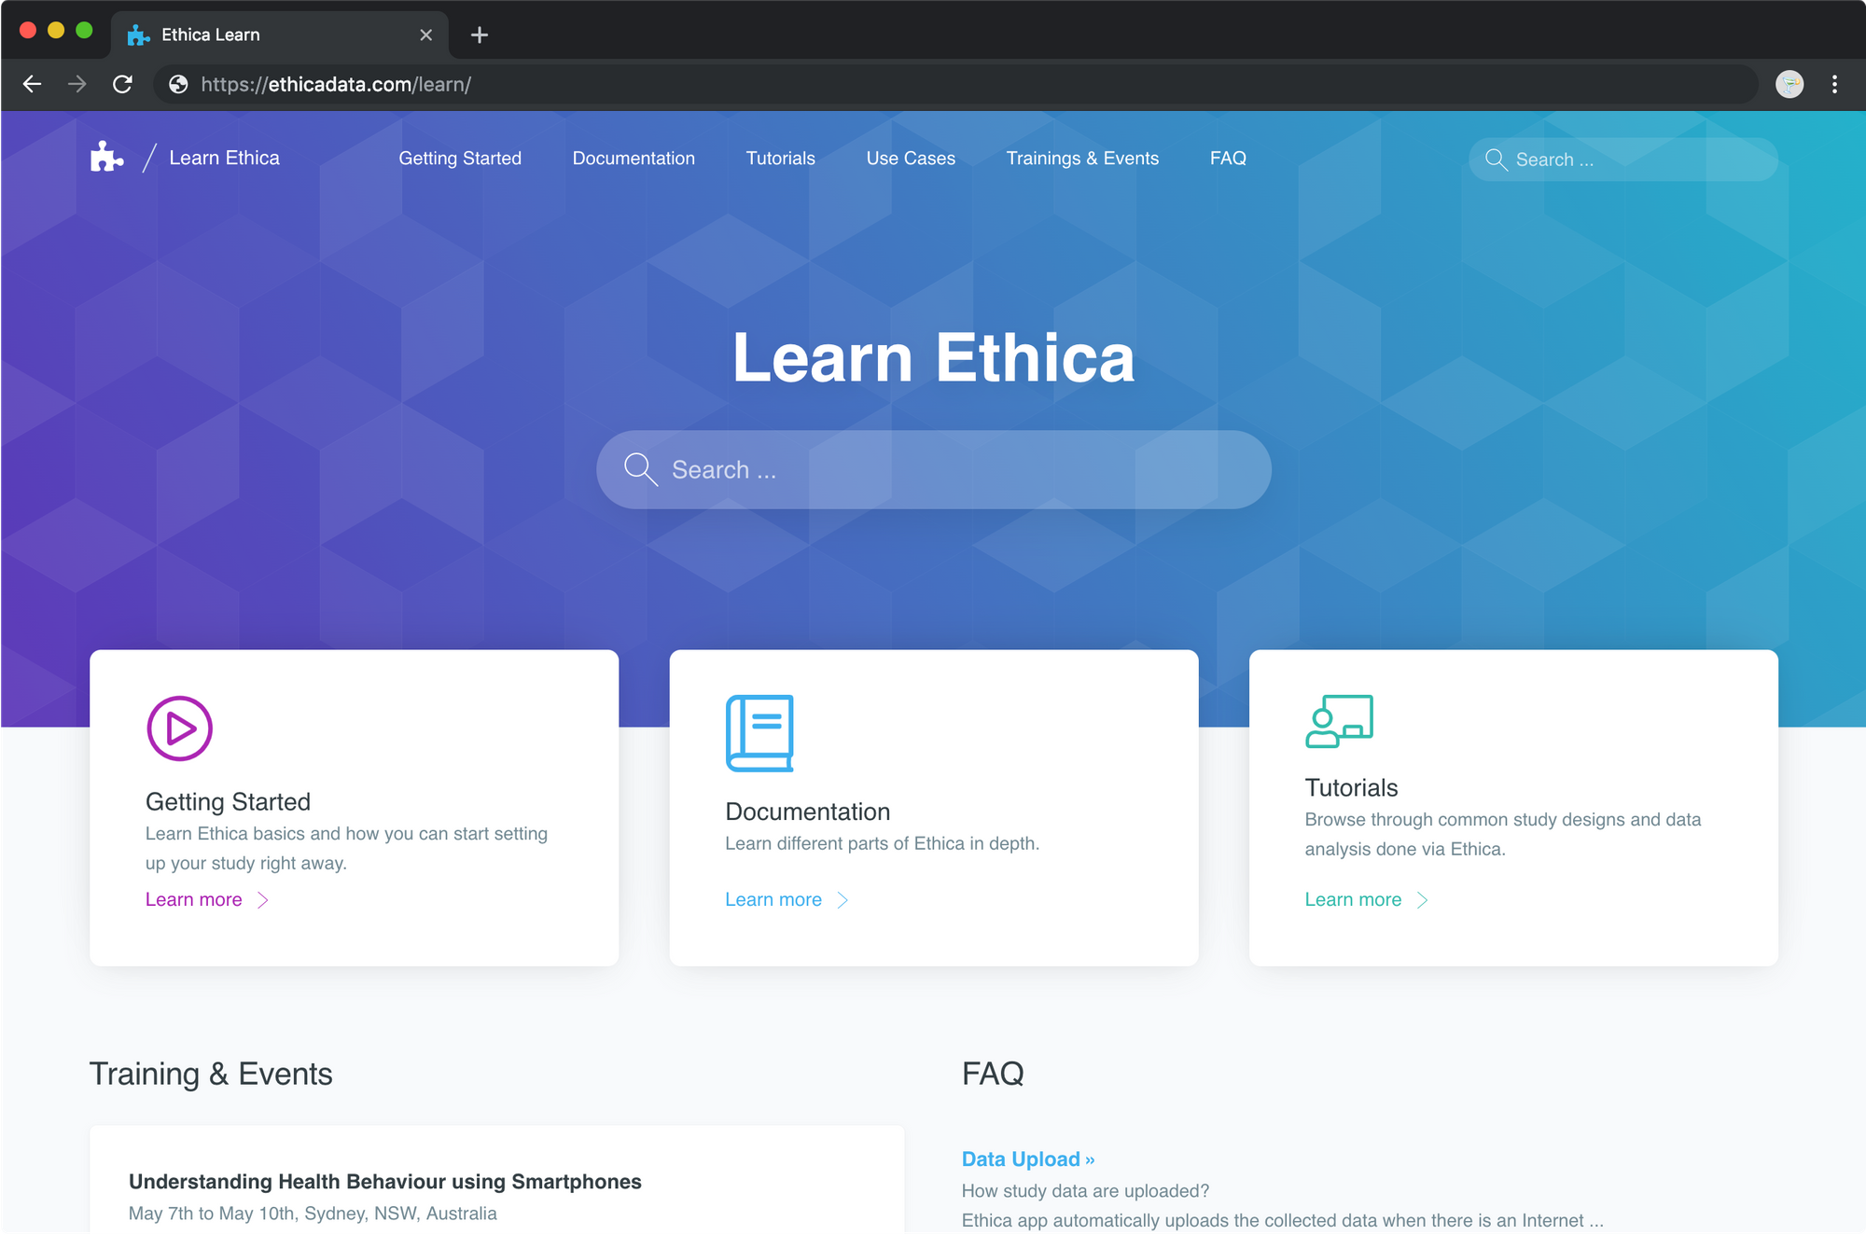Click arrow next to Tutorials Learn more
Screen dimensions: 1866x1235
point(1422,900)
